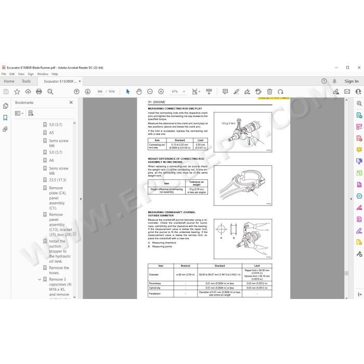The height and width of the screenshot is (364, 364).
Task: Collapse the right tools pane arrow
Action: tap(351, 199)
